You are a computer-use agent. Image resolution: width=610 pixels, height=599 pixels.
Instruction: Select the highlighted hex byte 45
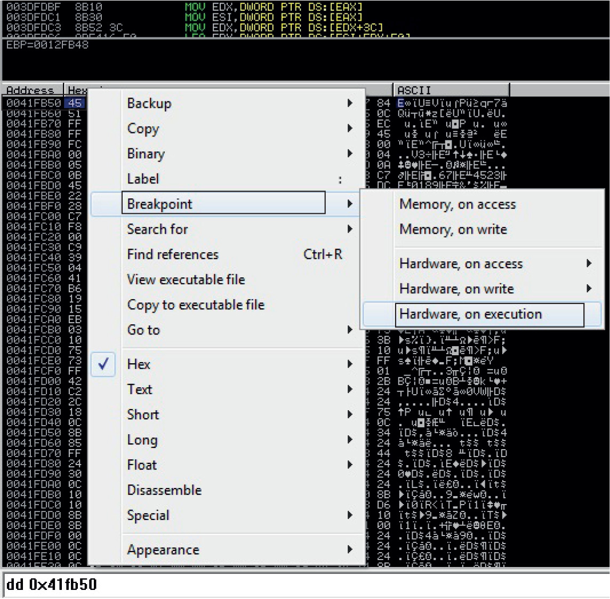(75, 103)
